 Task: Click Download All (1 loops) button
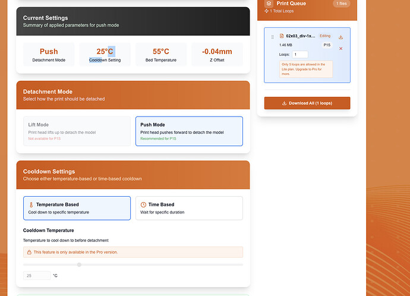[307, 103]
